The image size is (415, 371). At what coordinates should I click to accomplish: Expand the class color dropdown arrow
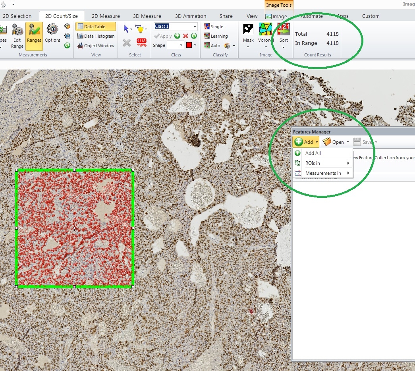[x=195, y=45]
